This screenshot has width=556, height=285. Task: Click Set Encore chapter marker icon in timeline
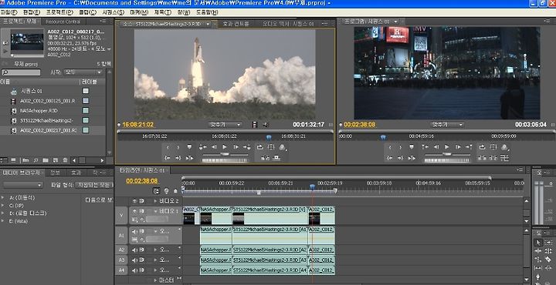(166, 191)
